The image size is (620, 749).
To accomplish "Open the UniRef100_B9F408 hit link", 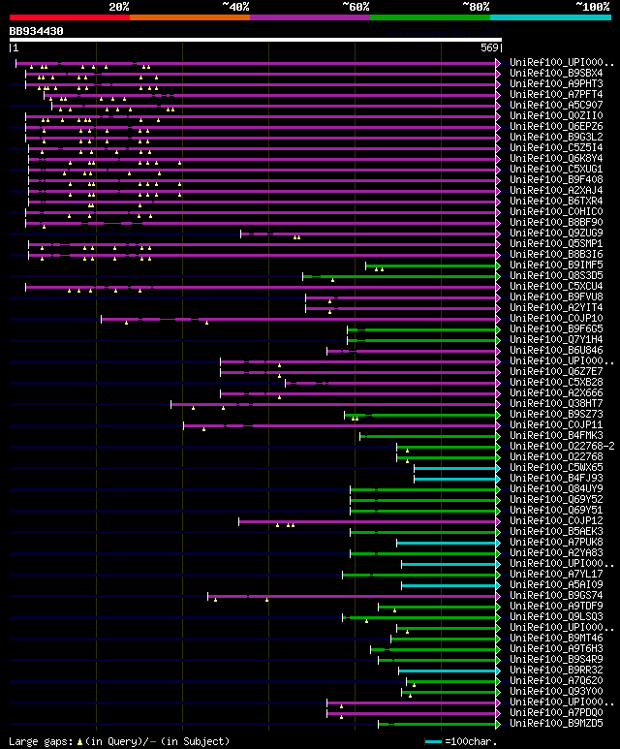I will (x=556, y=179).
